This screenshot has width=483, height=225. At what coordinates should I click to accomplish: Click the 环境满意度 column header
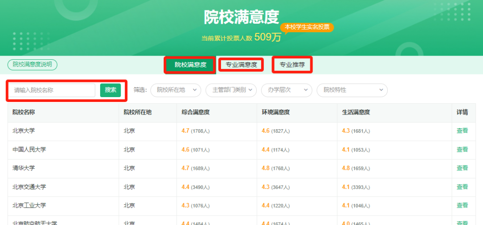(x=275, y=112)
